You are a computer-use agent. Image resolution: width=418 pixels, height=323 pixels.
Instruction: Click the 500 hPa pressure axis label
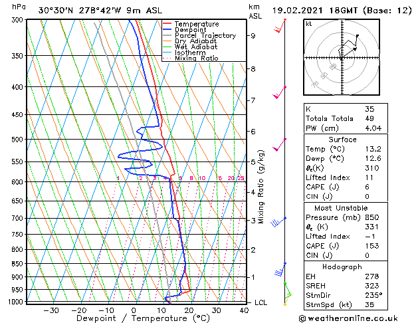(x=17, y=140)
